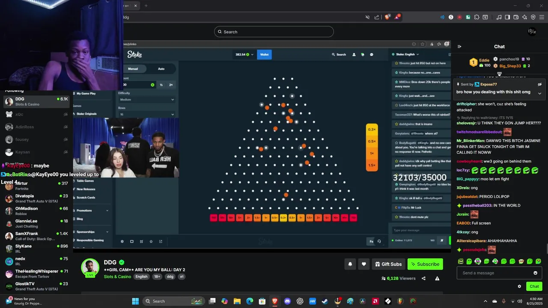Click the chat scrollbar
The image size is (548, 308).
[546, 249]
